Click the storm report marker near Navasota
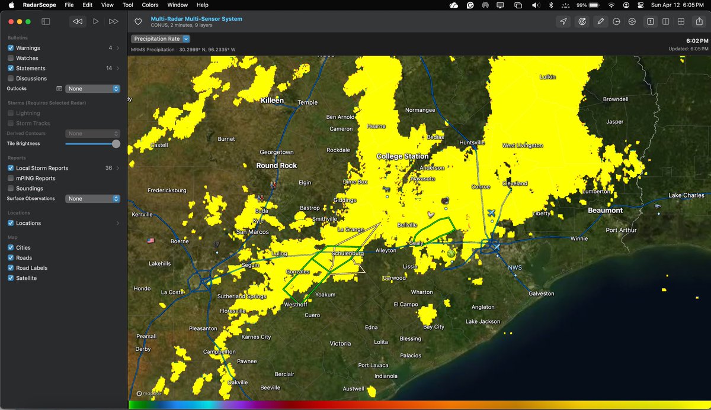Viewport: 711px width, 410px height. (445, 201)
